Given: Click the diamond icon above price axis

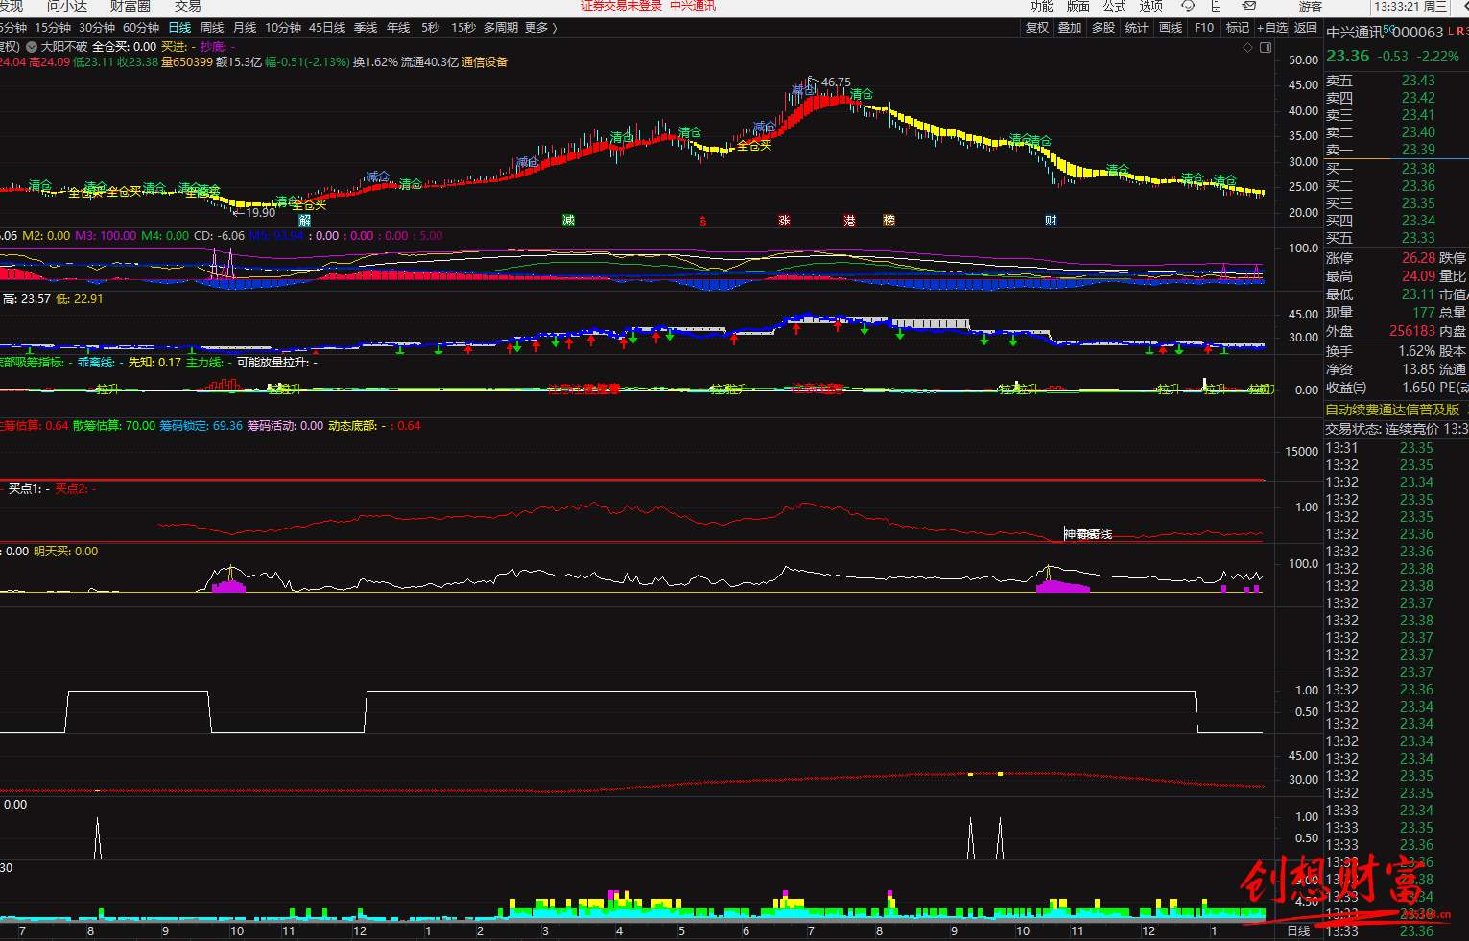Looking at the screenshot, I should coord(1247,47).
